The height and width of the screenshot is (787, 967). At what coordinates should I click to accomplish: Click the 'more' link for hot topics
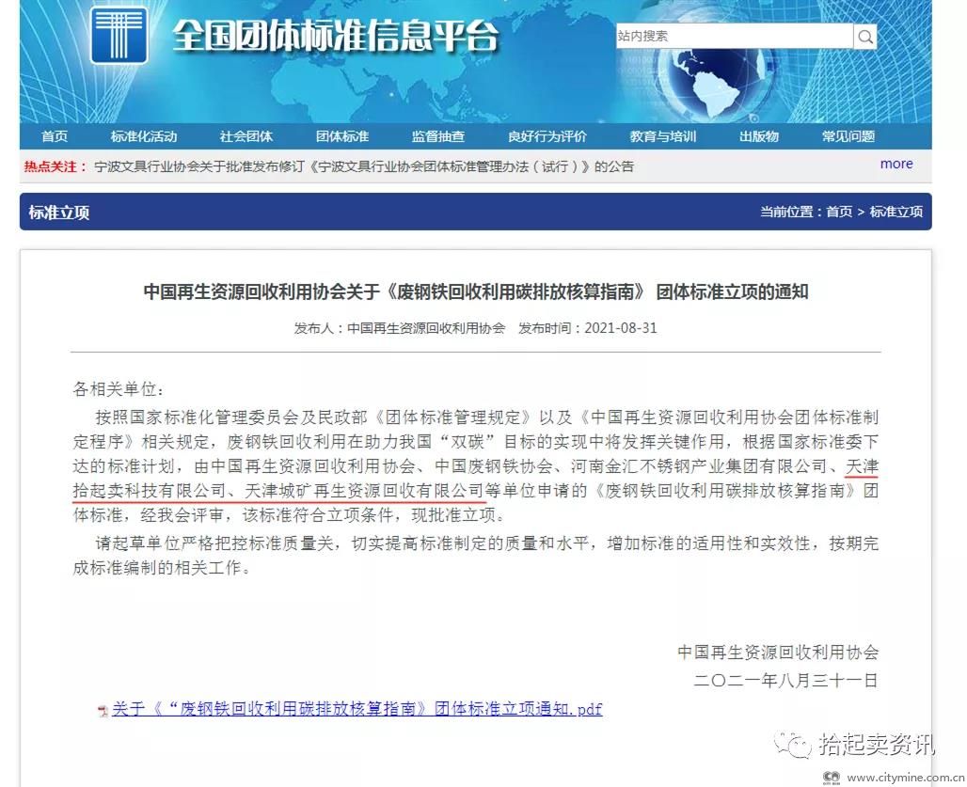click(896, 164)
